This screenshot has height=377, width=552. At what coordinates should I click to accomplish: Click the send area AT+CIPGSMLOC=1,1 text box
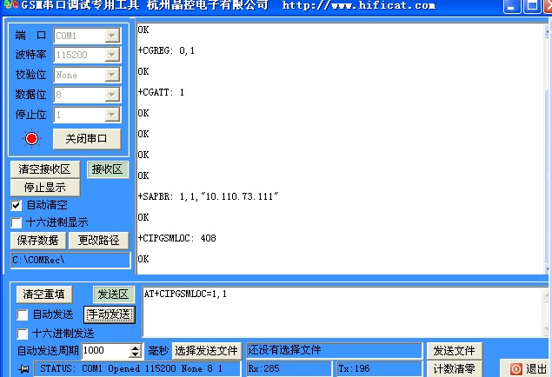342,312
